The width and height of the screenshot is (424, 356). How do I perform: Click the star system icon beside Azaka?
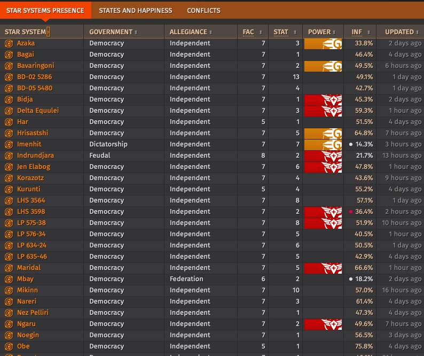[x=9, y=43]
